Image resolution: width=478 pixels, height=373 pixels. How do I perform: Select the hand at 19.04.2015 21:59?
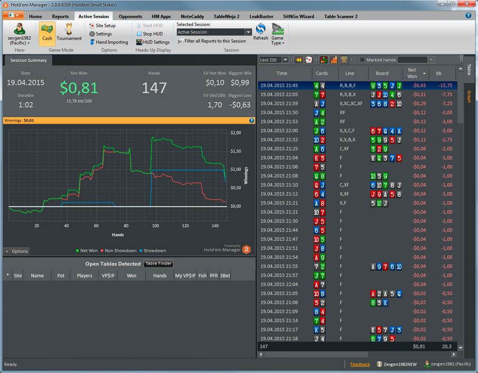coord(357,104)
